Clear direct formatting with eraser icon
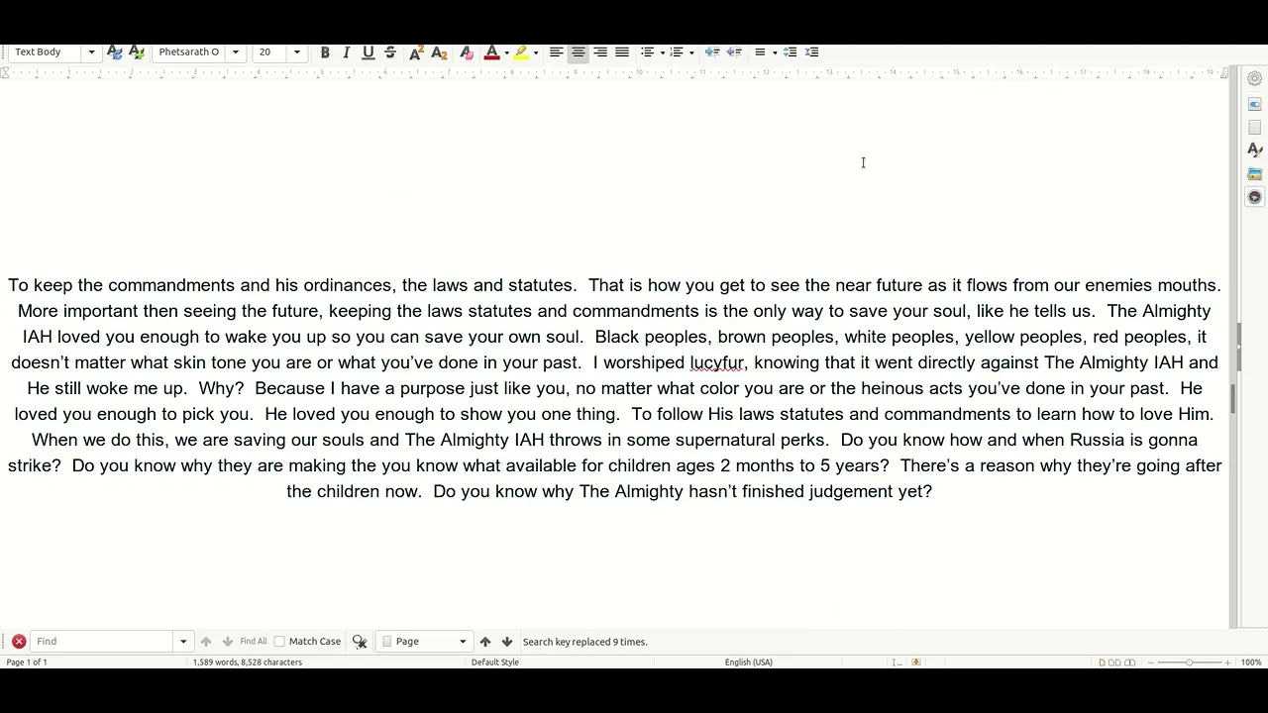Screen dimensions: 1268x713 coord(467,52)
